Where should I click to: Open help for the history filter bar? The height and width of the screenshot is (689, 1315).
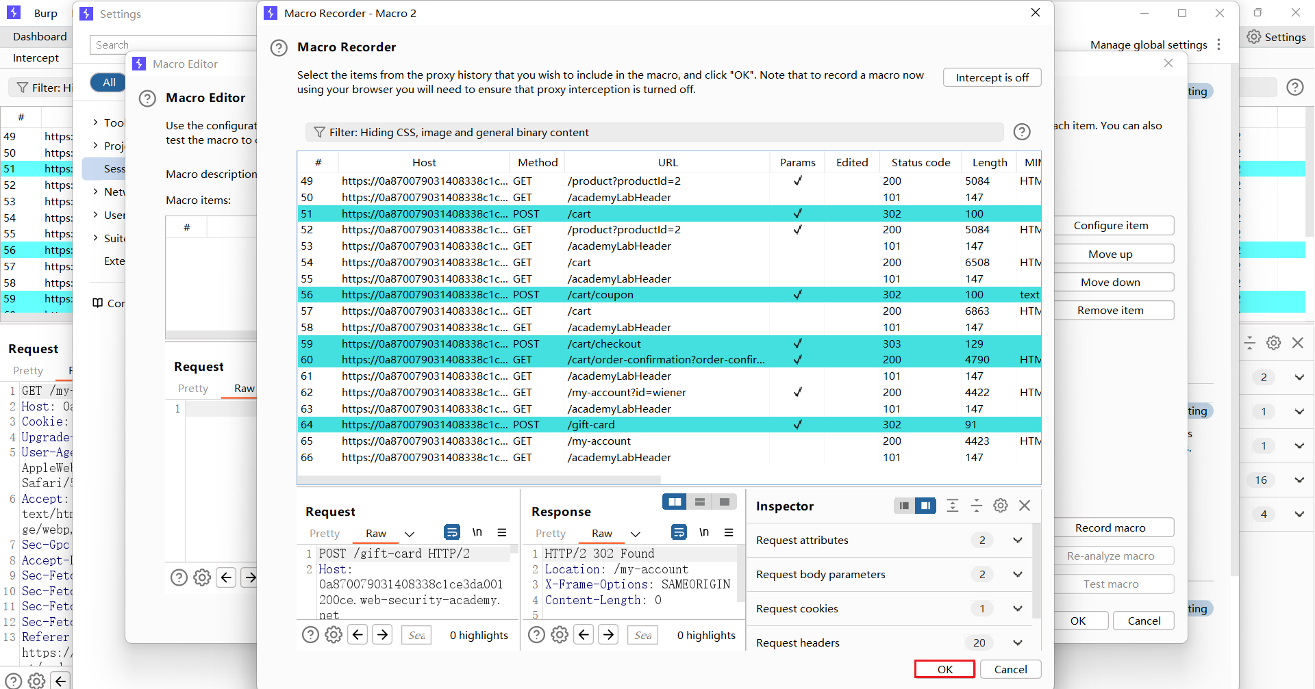pos(1022,132)
